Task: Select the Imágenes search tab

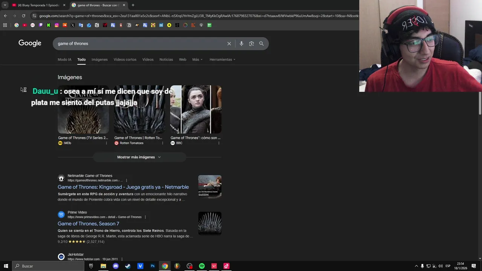Action: [x=99, y=59]
